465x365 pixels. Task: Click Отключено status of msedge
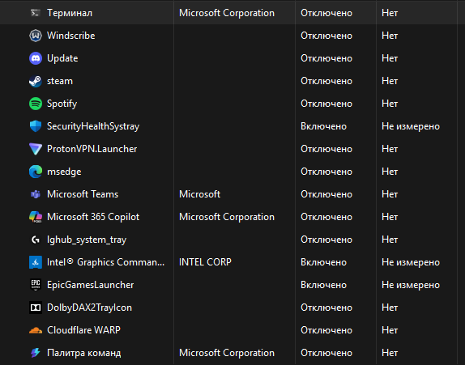pos(326,172)
